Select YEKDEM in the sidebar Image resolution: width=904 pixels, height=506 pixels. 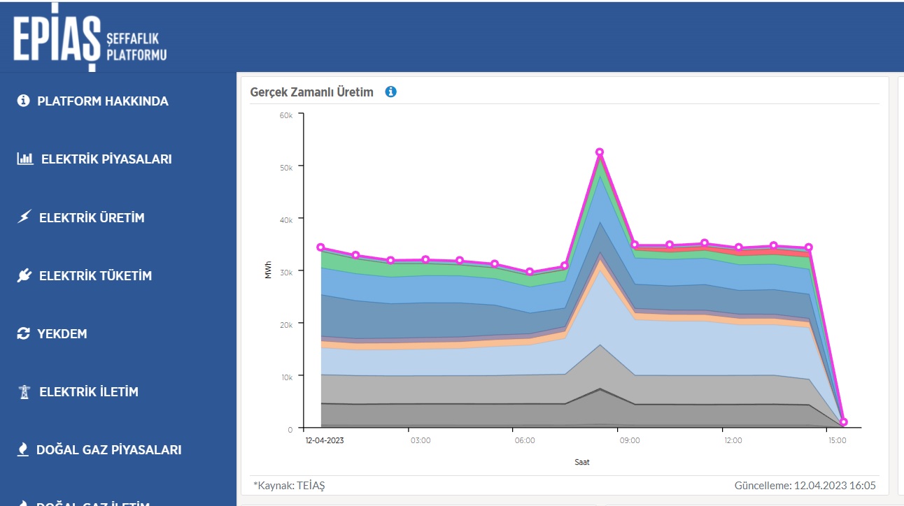click(x=62, y=334)
